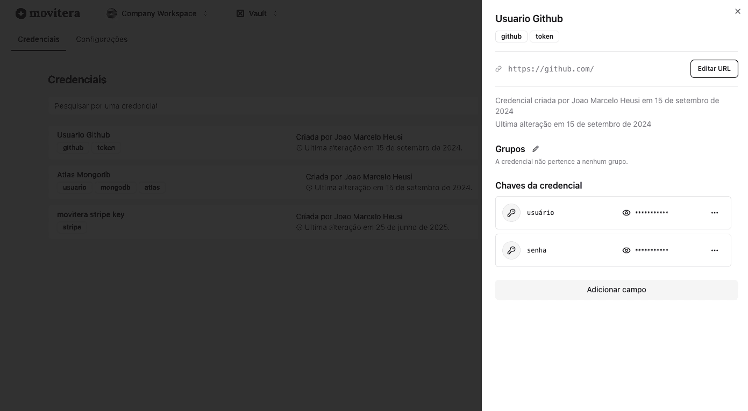748x411 pixels.
Task: Edit Grupos using the pencil icon
Action: tap(536, 149)
